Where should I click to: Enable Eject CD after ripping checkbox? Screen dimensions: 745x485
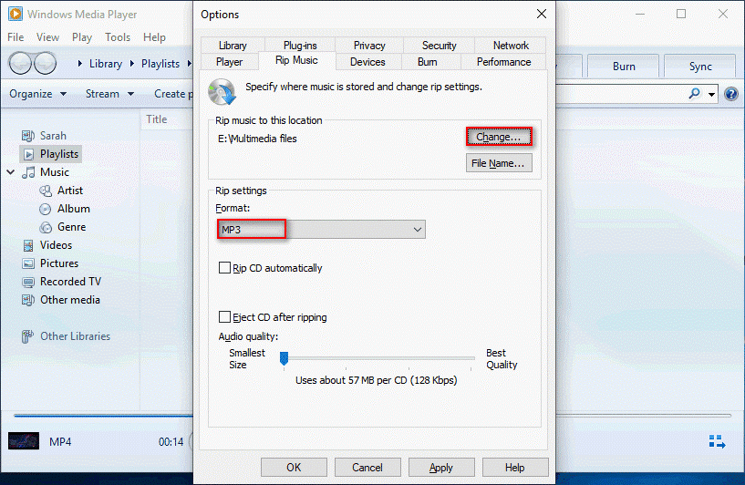[224, 317]
